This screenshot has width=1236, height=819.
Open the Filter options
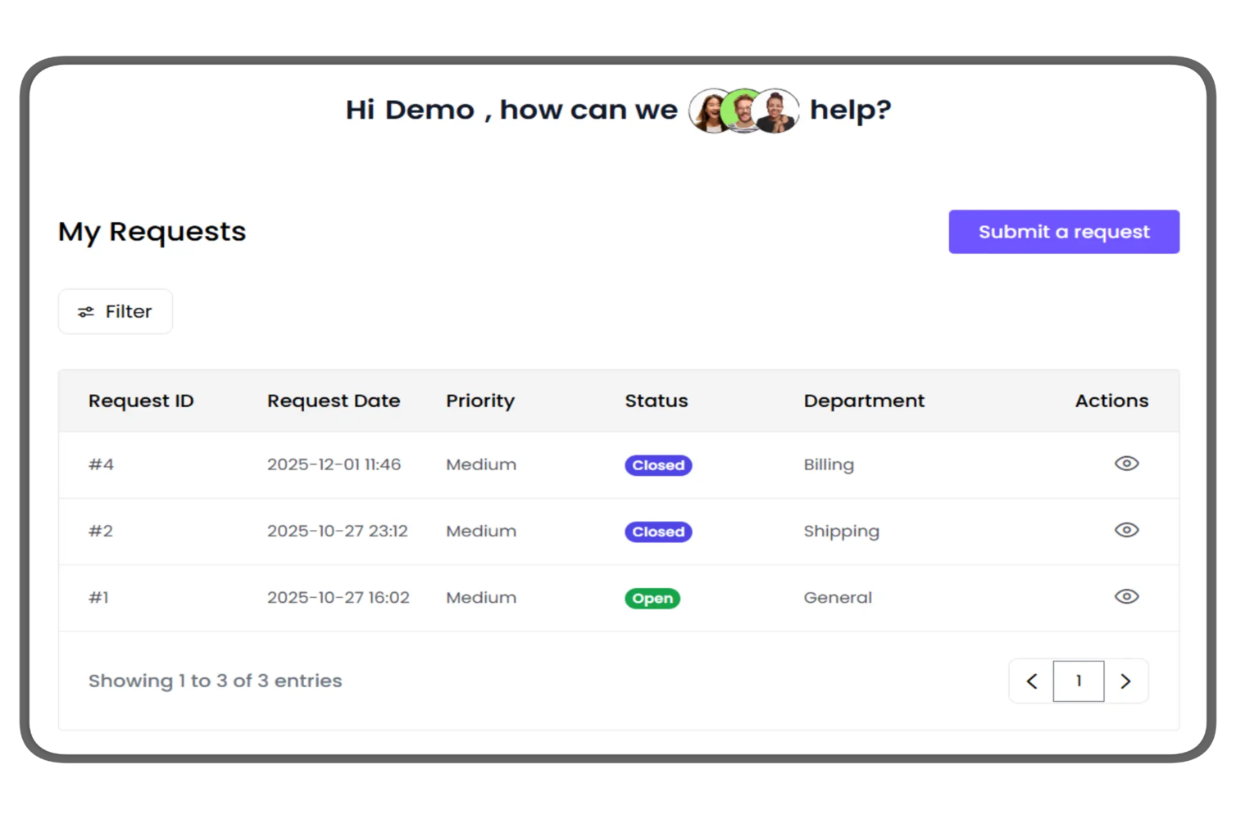pyautogui.click(x=116, y=311)
